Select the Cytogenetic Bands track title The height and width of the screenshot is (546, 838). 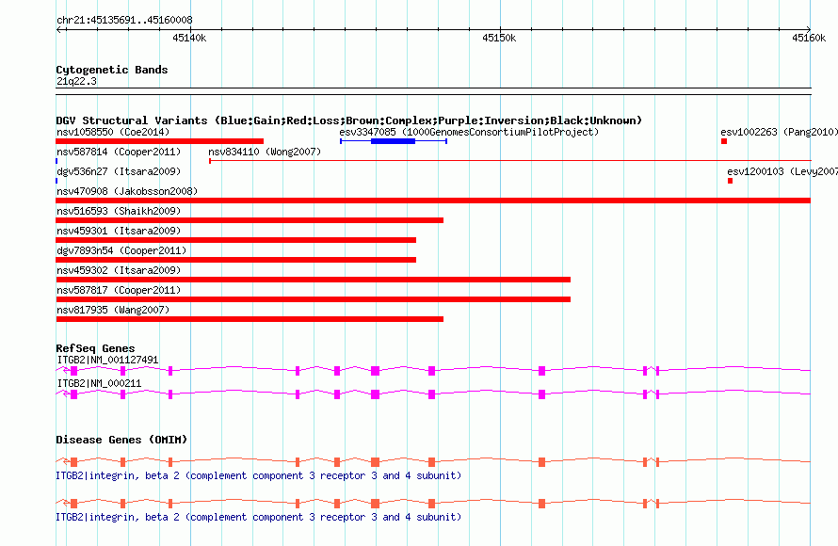click(x=112, y=70)
